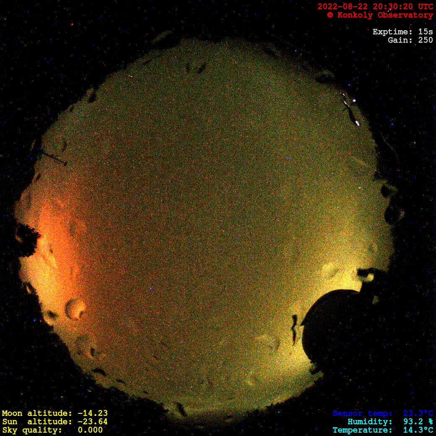Click the Temperature 14.3°C readout

[x=383, y=430]
